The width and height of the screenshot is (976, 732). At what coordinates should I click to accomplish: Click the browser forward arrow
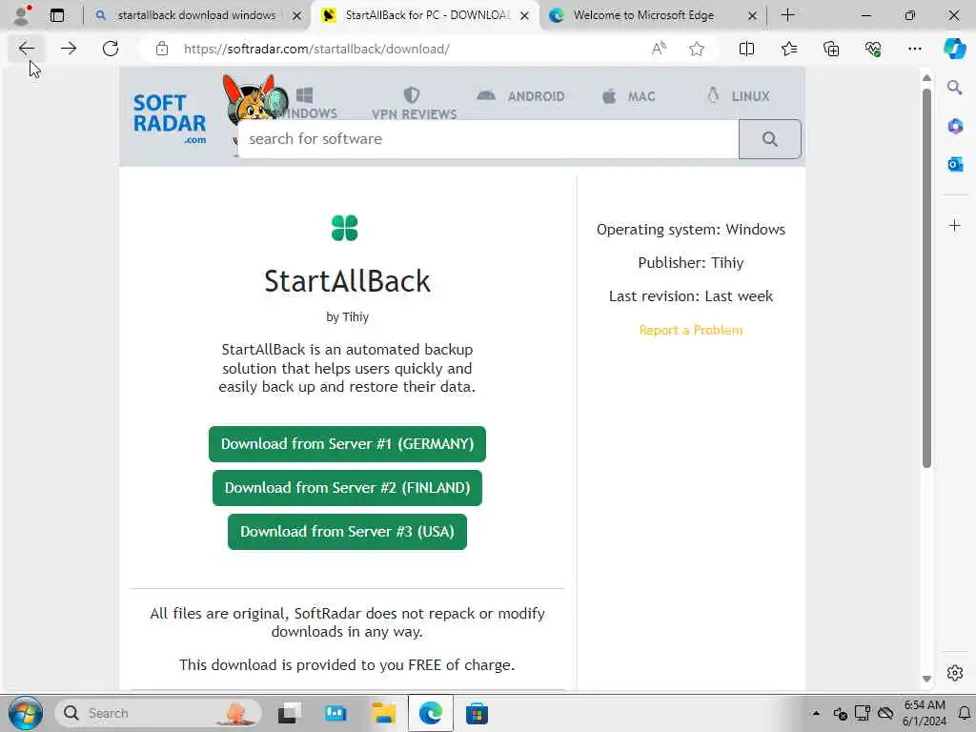[x=69, y=49]
